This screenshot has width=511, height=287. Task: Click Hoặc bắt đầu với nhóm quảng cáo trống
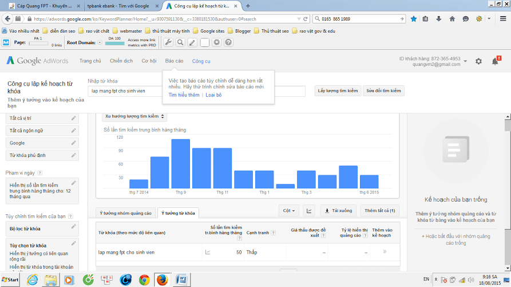[455, 239]
